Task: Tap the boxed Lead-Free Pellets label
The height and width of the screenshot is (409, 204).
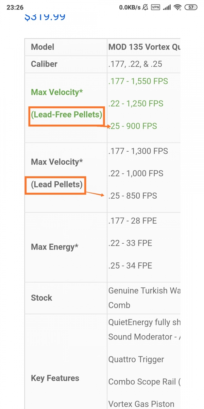Action: click(x=67, y=115)
